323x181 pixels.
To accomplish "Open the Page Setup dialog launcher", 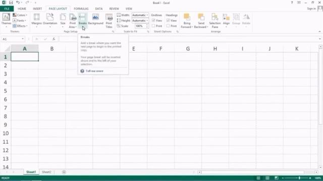I will coord(113,31).
